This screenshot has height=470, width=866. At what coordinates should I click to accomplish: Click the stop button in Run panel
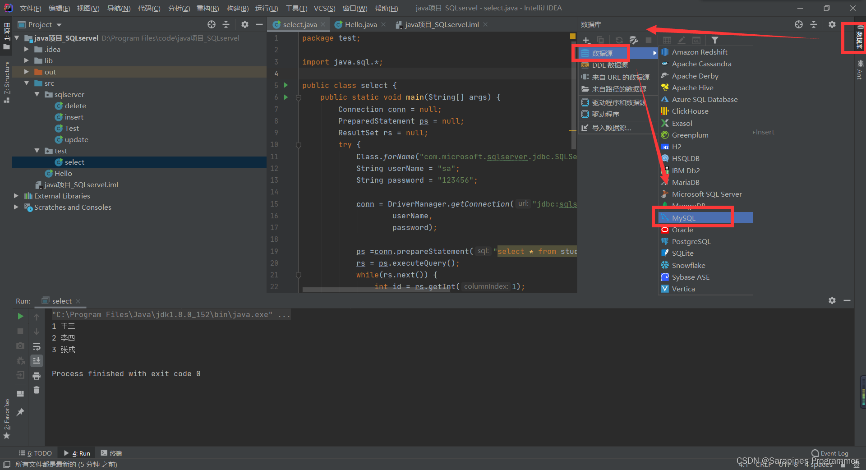tap(20, 331)
